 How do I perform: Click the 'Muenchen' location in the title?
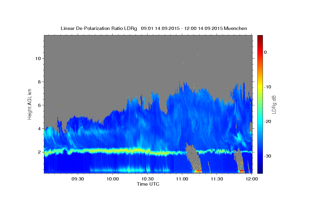click(236, 28)
